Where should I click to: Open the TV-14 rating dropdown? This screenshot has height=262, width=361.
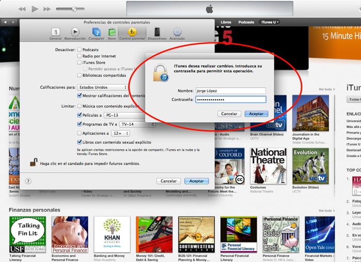coord(137,124)
